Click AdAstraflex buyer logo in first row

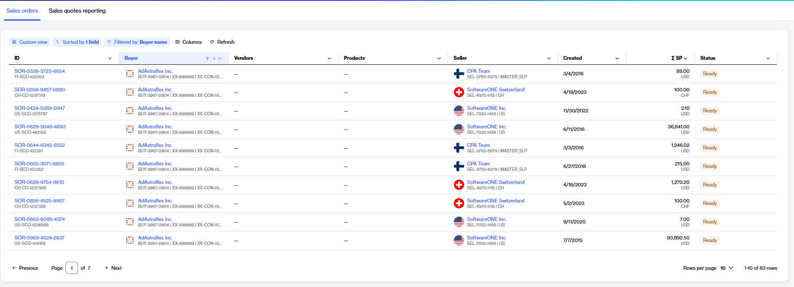(x=130, y=74)
